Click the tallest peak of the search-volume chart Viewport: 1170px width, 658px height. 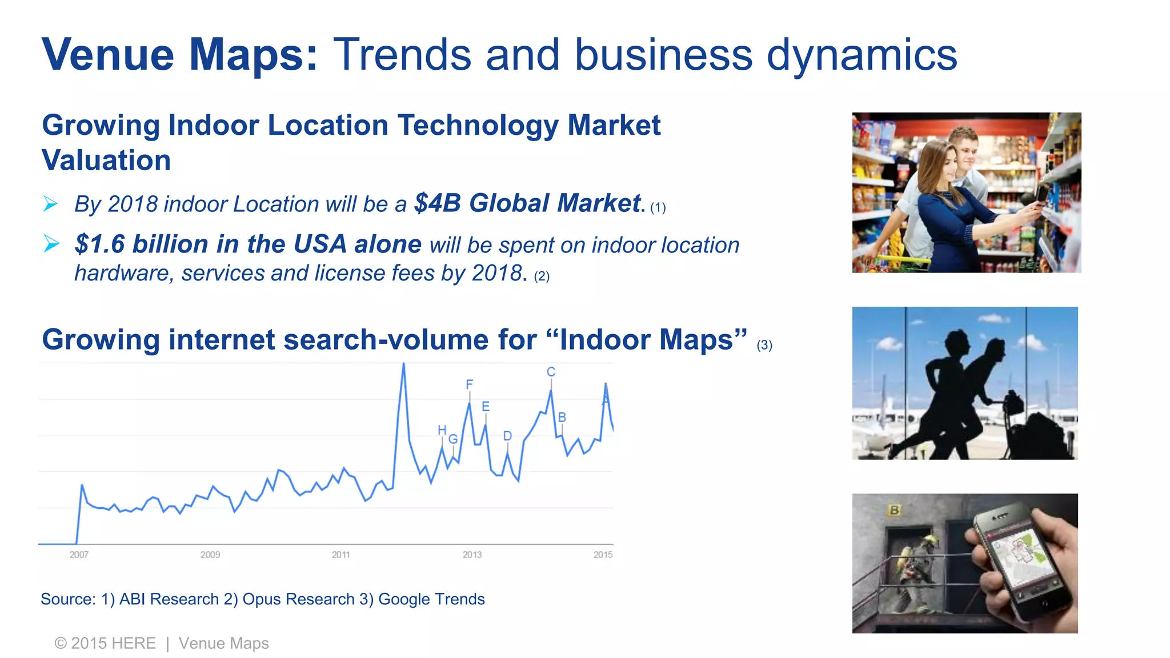(x=404, y=364)
